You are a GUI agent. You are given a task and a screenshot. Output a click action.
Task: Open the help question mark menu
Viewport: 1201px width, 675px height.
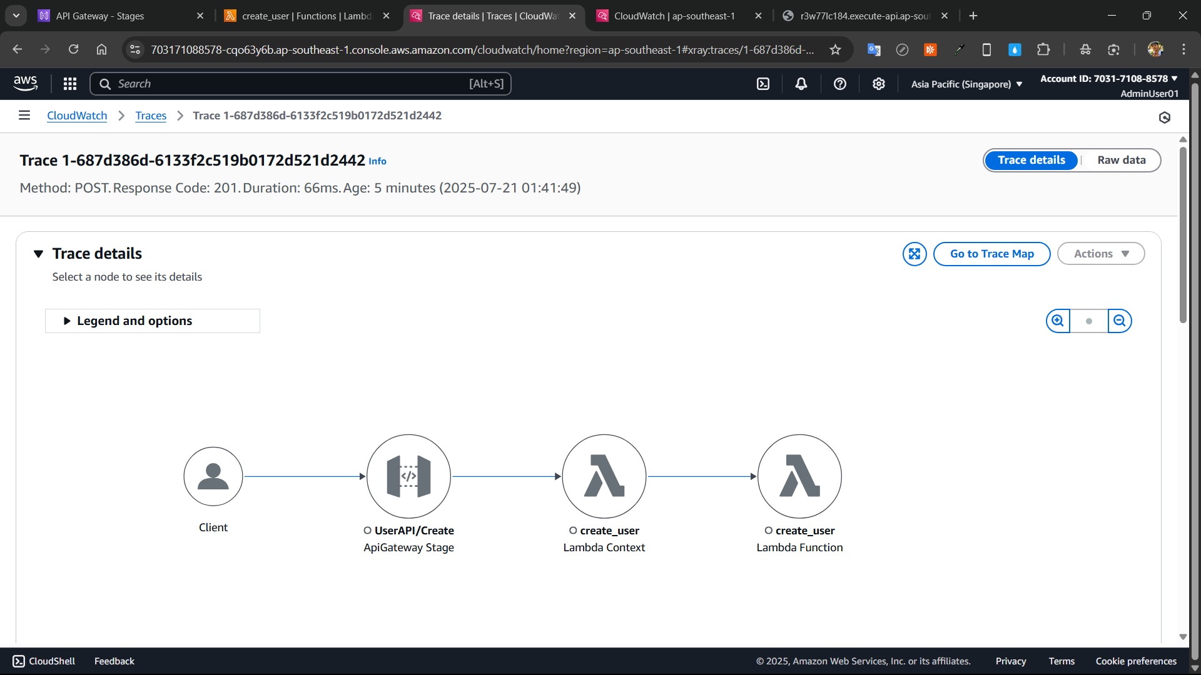coord(840,84)
